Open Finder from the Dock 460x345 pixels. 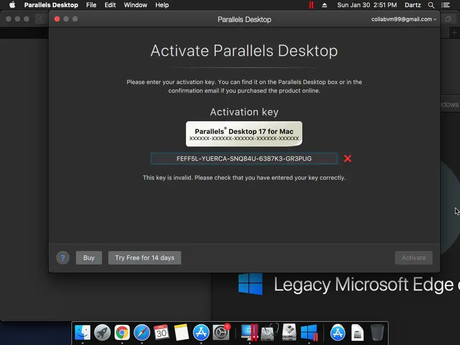(x=83, y=333)
